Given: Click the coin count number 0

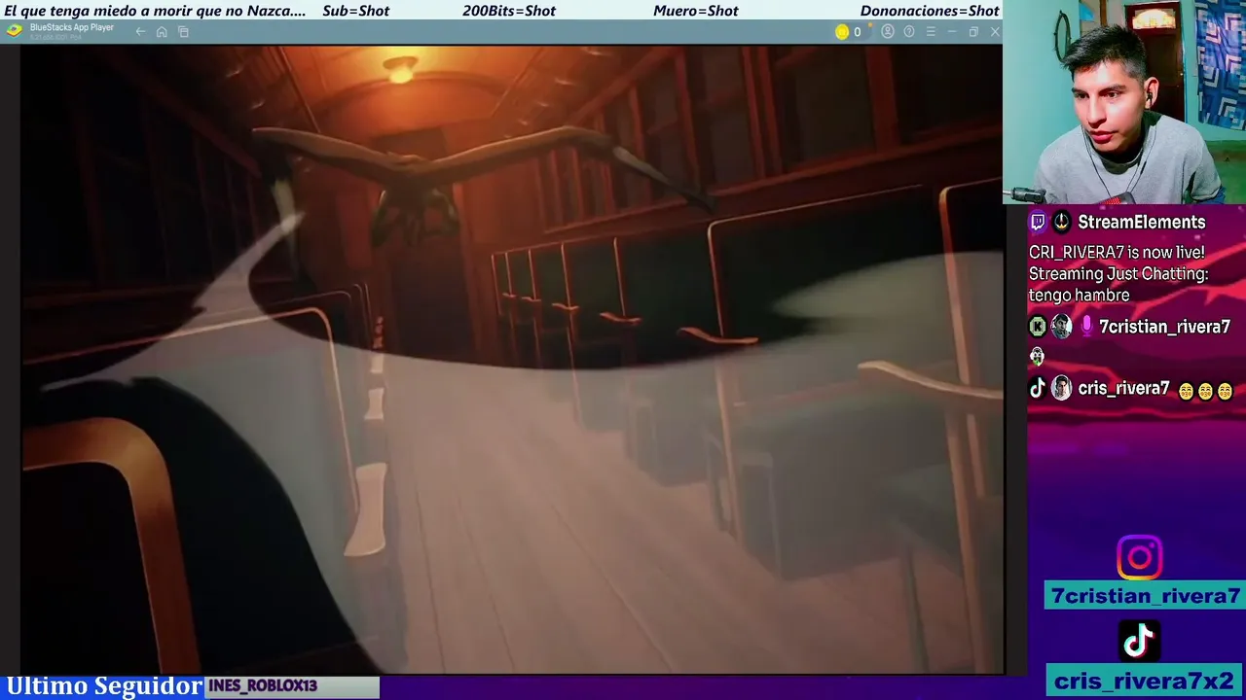Looking at the screenshot, I should point(857,32).
